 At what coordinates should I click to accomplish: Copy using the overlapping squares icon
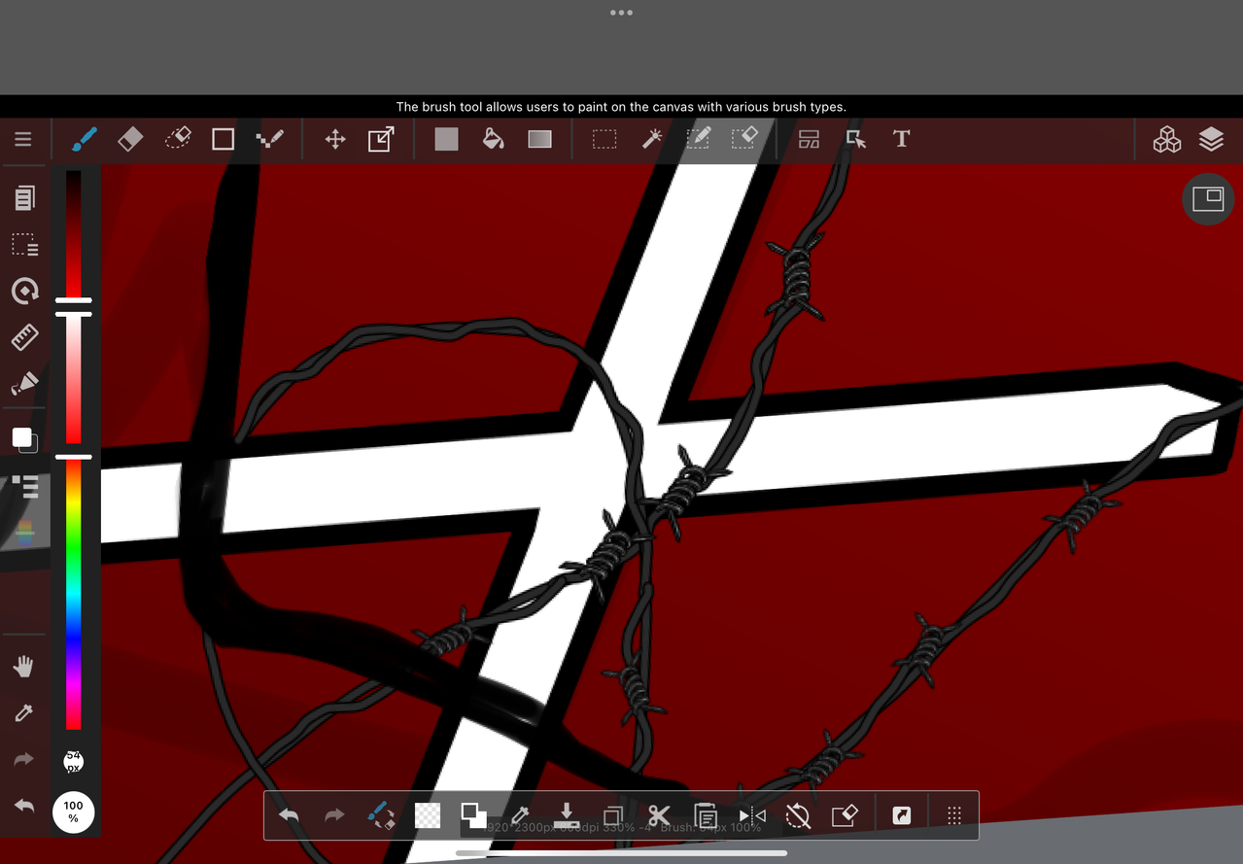click(612, 815)
